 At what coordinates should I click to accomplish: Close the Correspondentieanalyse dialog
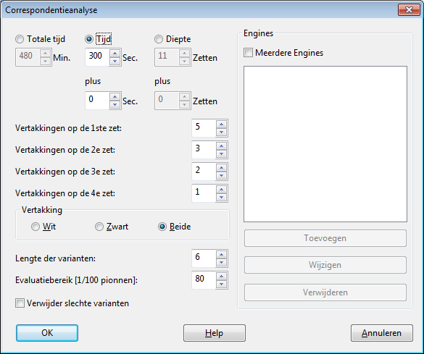[x=409, y=10]
